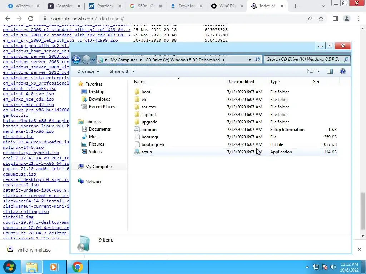
Task: Click the search magnifier icon in Explorer
Action: pyautogui.click(x=346, y=60)
